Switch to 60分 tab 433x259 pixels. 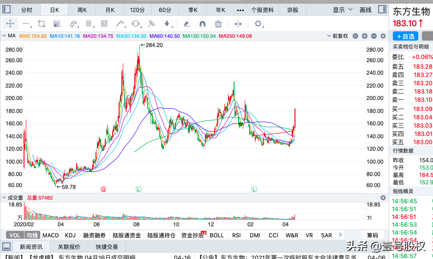[165, 10]
